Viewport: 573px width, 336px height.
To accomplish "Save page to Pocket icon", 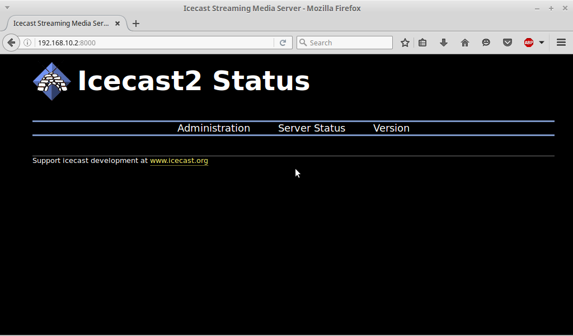I will click(x=507, y=43).
